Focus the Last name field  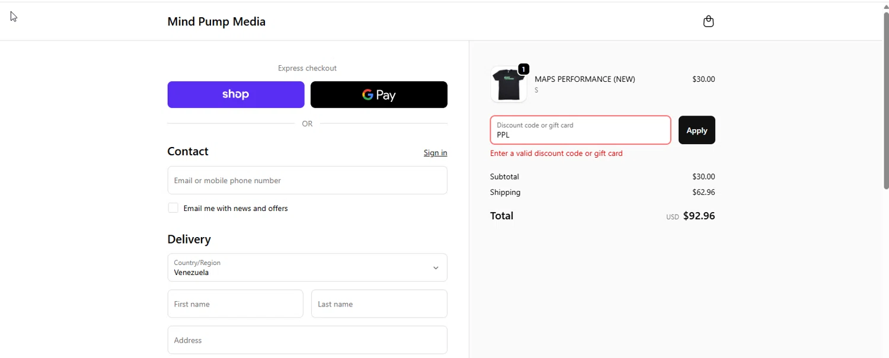379,304
